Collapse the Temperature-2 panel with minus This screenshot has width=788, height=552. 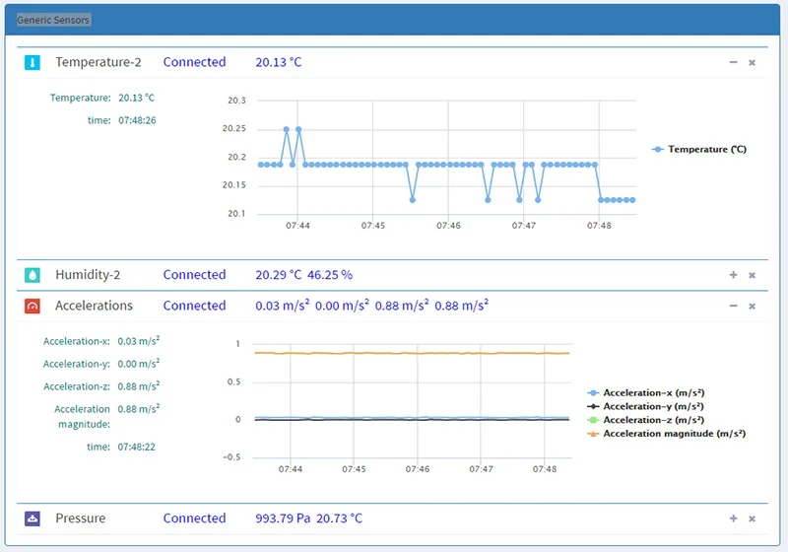point(733,62)
